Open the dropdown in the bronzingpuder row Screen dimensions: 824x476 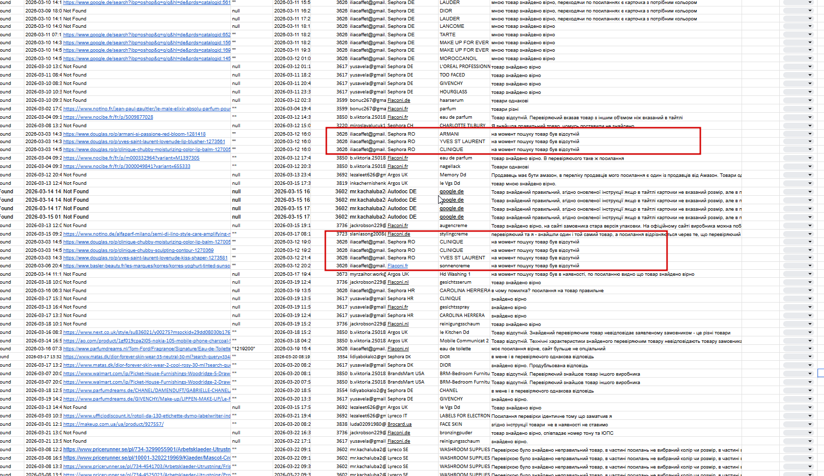798,433
